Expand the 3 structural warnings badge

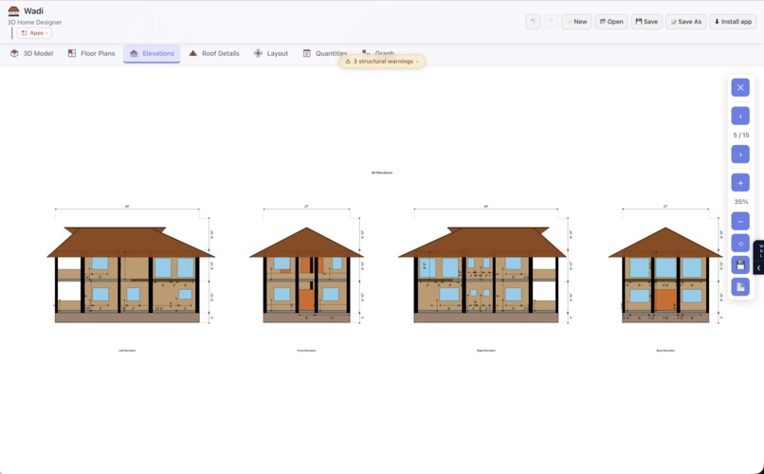pos(382,62)
